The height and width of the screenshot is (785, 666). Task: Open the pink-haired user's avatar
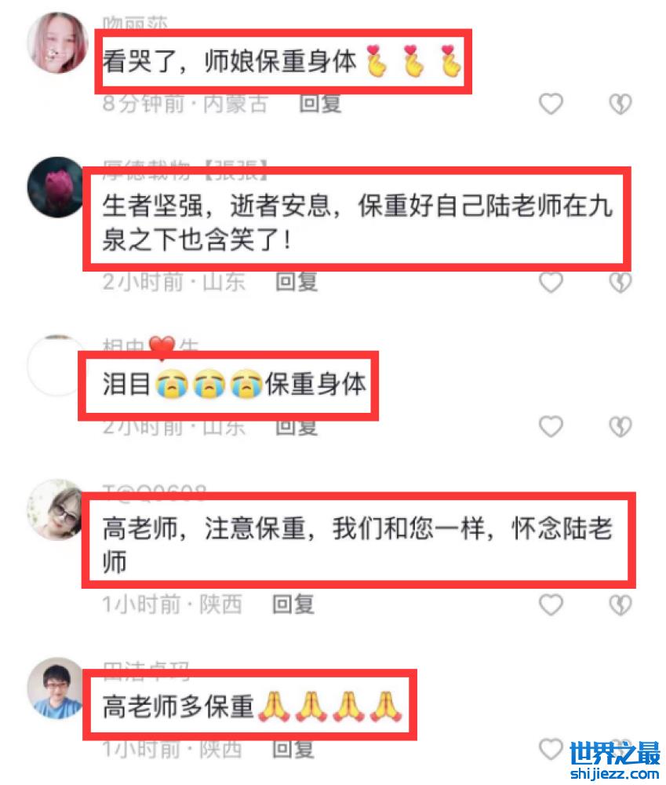pyautogui.click(x=57, y=42)
